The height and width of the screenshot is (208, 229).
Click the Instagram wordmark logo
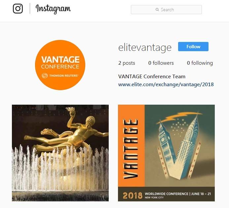(53, 9)
